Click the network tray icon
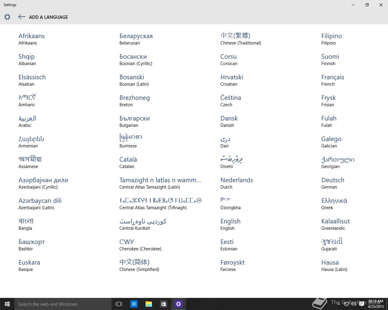The height and width of the screenshot is (310, 388). point(346,304)
